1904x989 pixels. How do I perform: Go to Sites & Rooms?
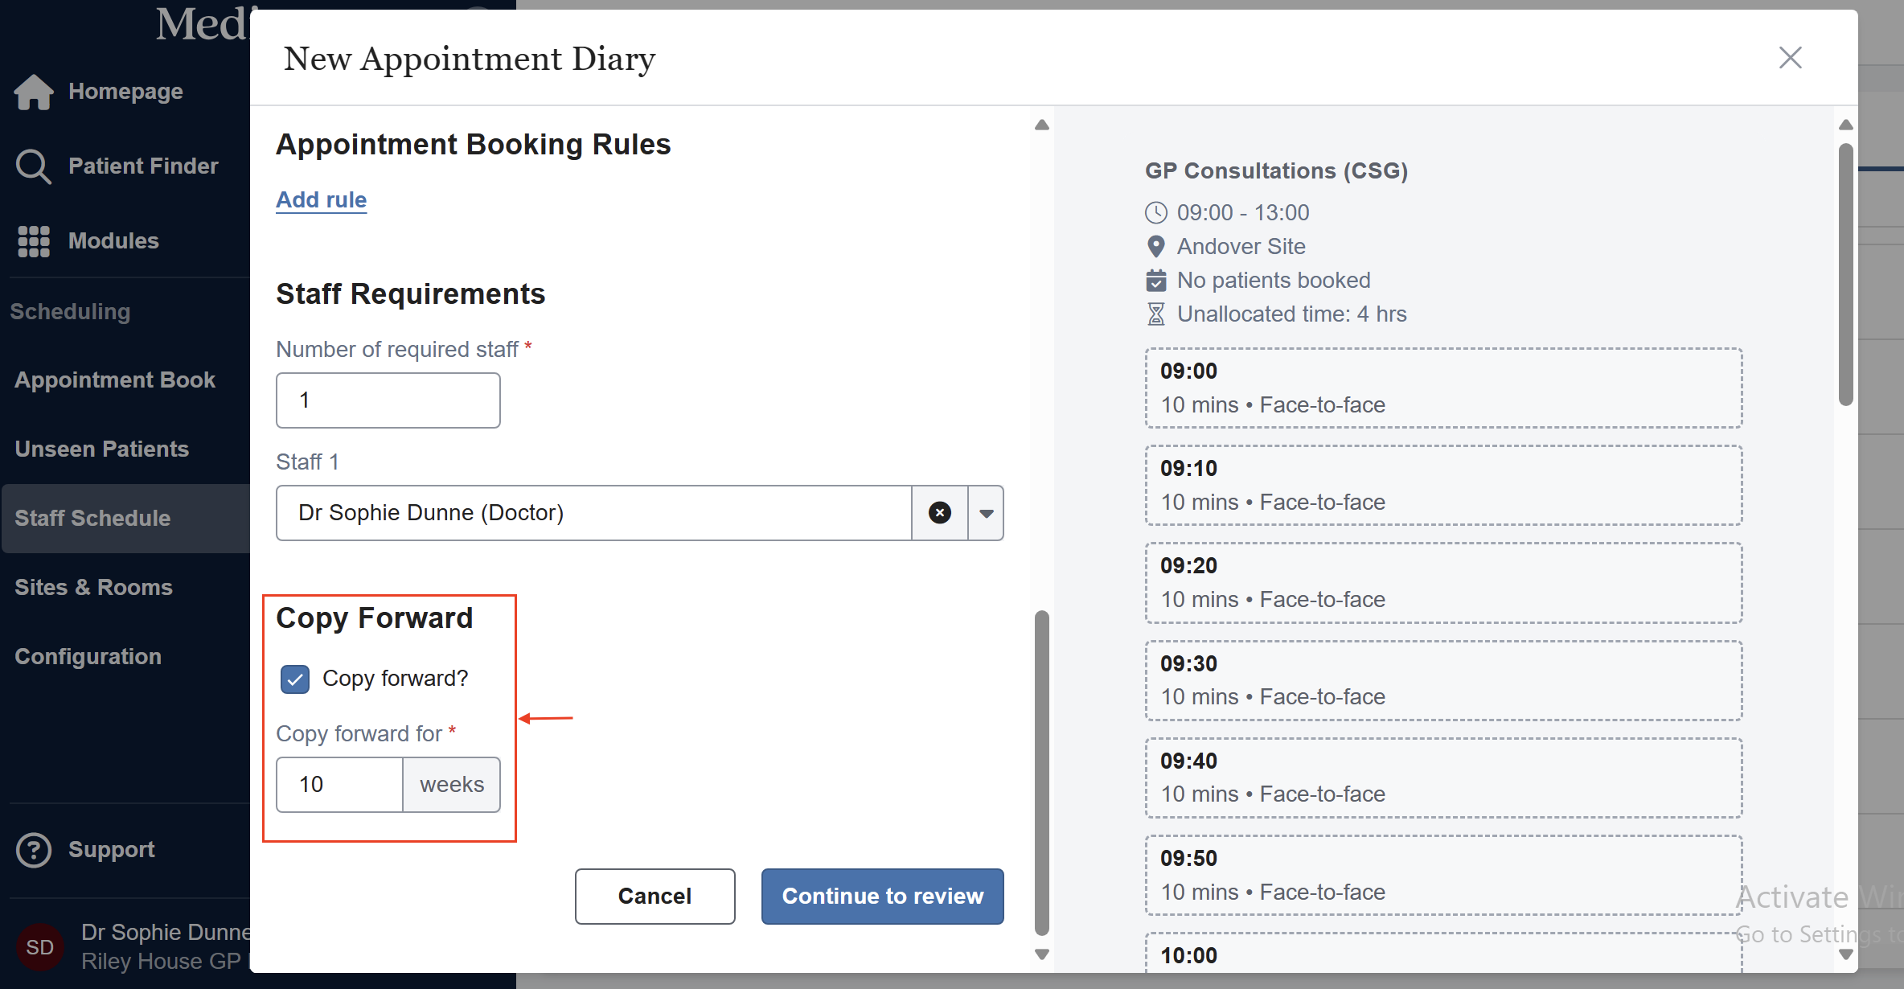pyautogui.click(x=94, y=588)
